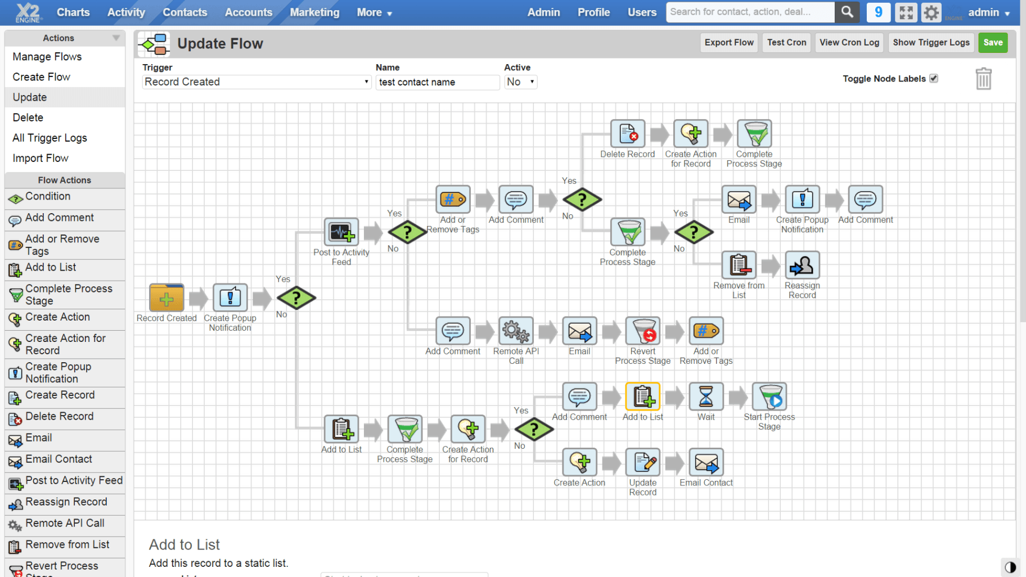Collapse the Actions panel arrow
The height and width of the screenshot is (577, 1026).
pyautogui.click(x=116, y=38)
